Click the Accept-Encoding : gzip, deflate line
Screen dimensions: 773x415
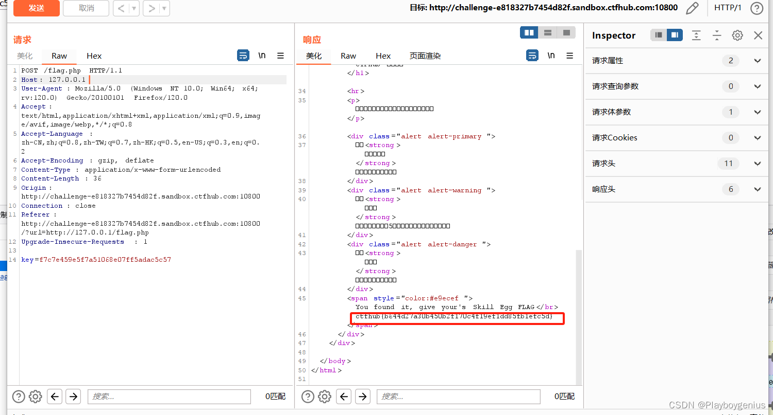(88, 160)
